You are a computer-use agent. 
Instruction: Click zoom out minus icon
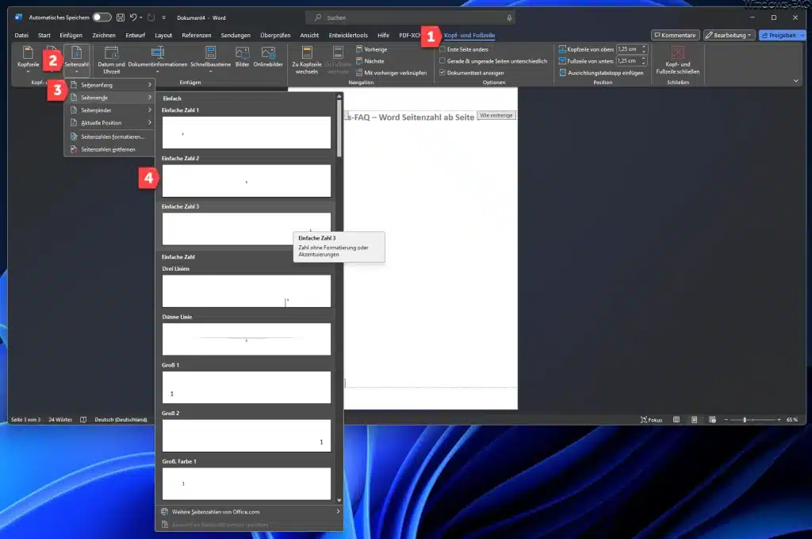click(726, 420)
